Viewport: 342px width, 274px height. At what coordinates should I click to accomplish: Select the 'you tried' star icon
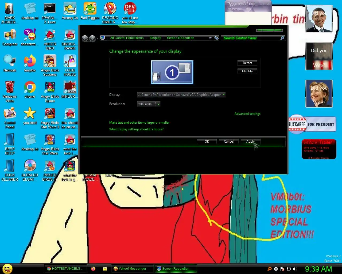30,116
